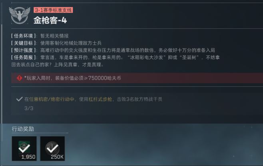Click the 3/3 objective progress counter
The width and height of the screenshot is (263, 166).
(x=29, y=108)
